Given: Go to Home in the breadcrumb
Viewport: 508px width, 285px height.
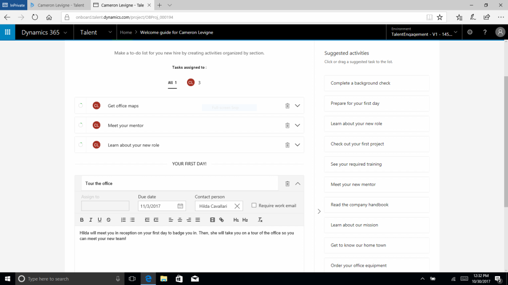Looking at the screenshot, I should click(x=126, y=33).
